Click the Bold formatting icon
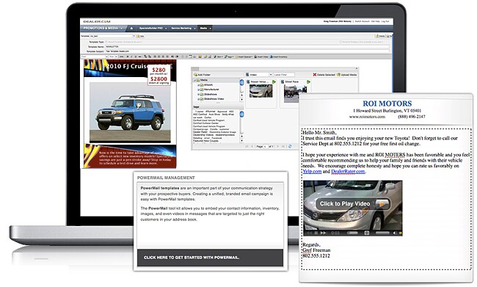477x287 pixels. pyautogui.click(x=128, y=57)
